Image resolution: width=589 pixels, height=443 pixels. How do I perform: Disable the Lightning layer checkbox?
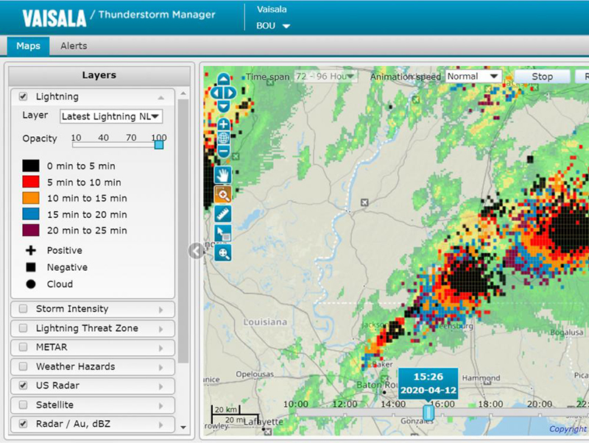coord(22,96)
